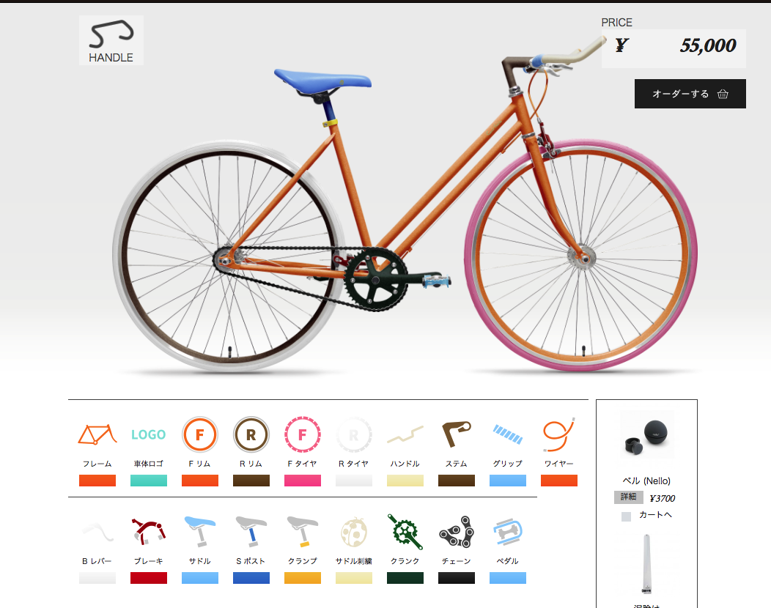771x608 pixels.
Task: Click the blue グリップ color swatch
Action: click(x=507, y=481)
